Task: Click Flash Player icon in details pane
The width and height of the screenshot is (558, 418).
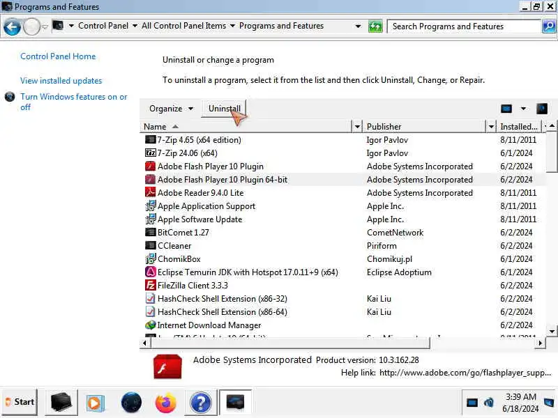Action: (167, 366)
